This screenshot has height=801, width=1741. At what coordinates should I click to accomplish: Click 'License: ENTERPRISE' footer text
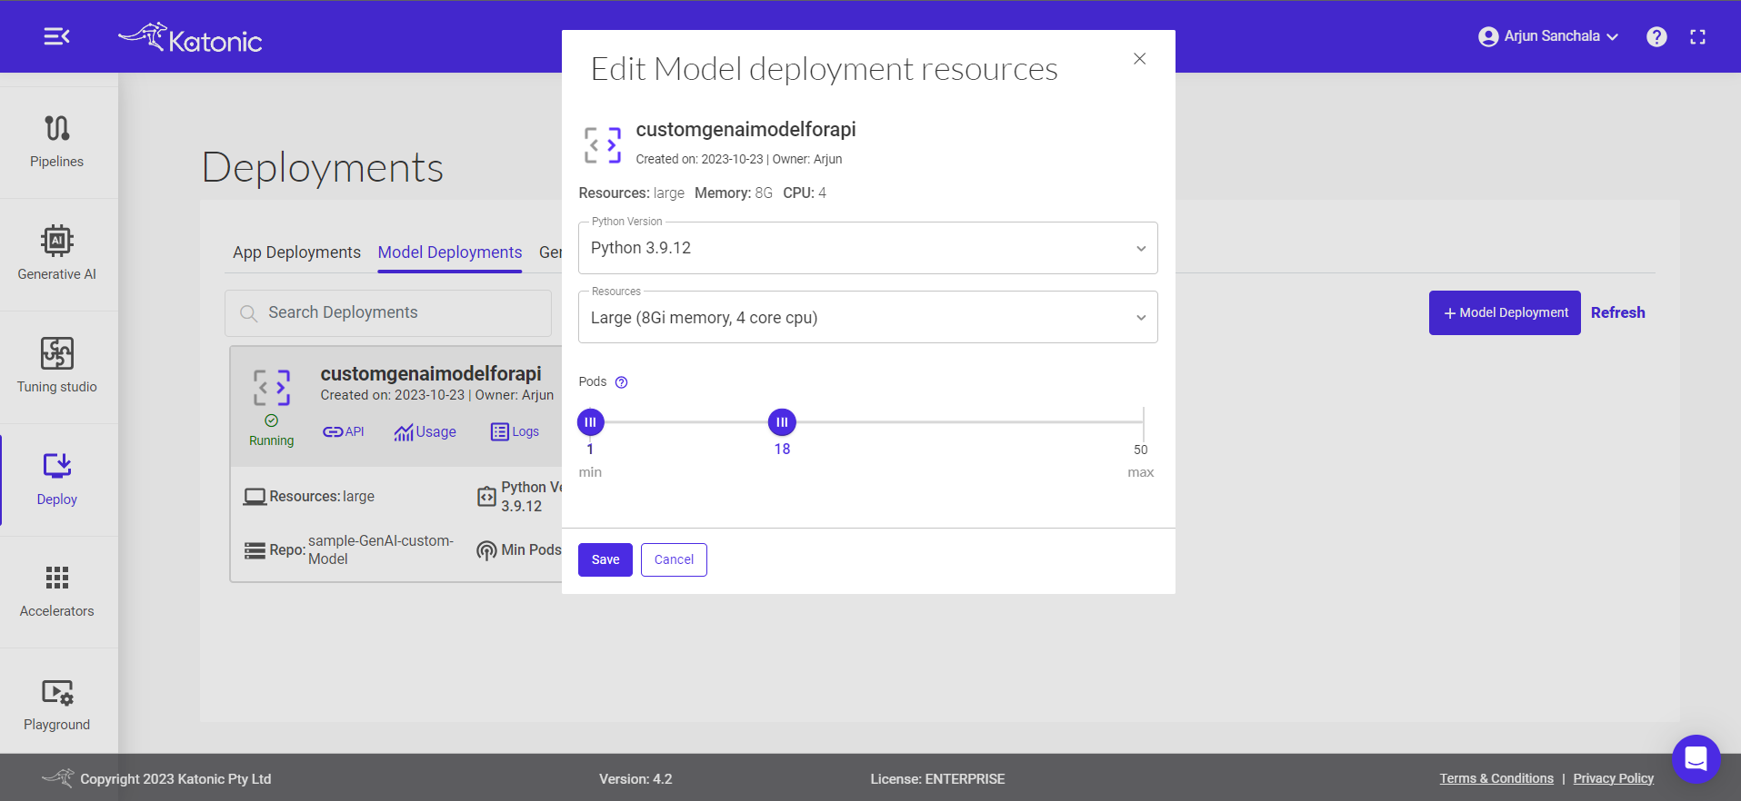[937, 779]
